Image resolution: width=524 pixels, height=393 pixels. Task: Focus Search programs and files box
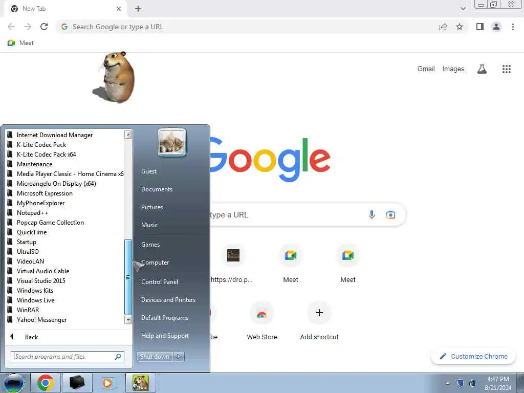point(68,357)
